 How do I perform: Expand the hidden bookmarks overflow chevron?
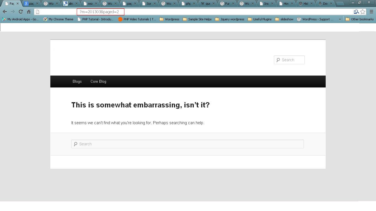click(340, 19)
